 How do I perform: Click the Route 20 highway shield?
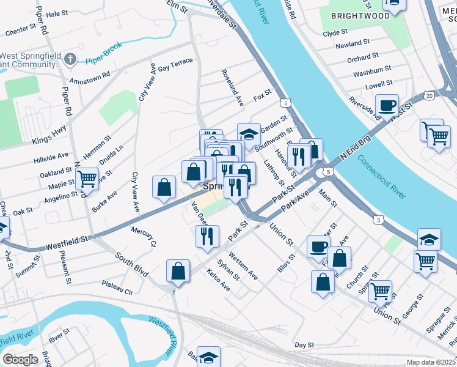pos(429,96)
